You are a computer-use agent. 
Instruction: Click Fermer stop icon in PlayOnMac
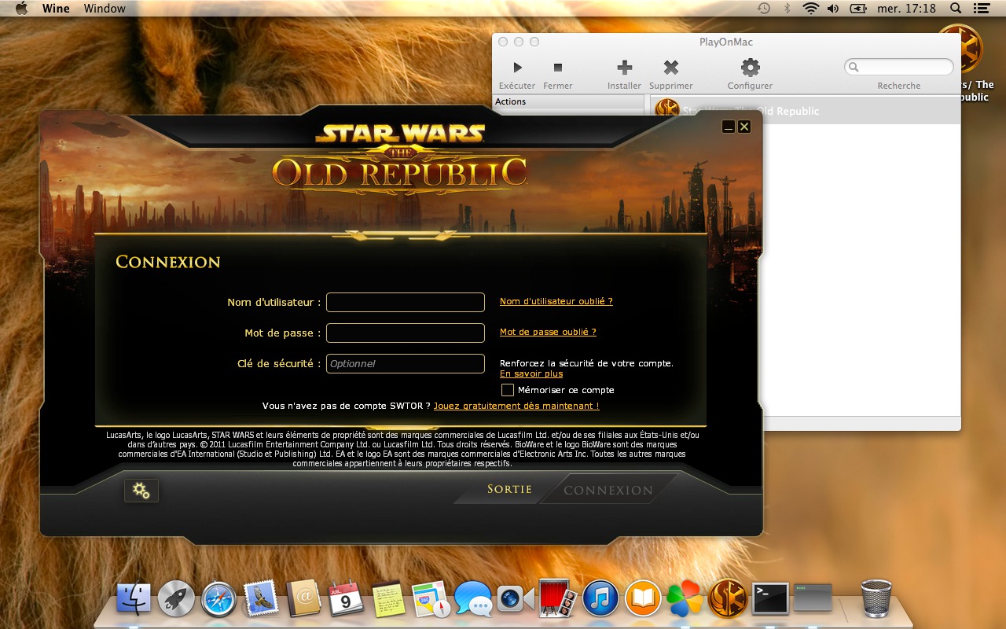pyautogui.click(x=558, y=68)
